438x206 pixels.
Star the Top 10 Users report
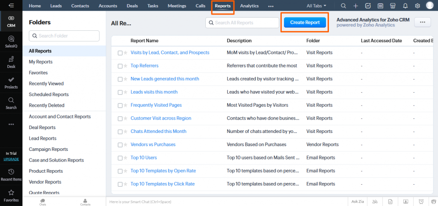tap(125, 158)
